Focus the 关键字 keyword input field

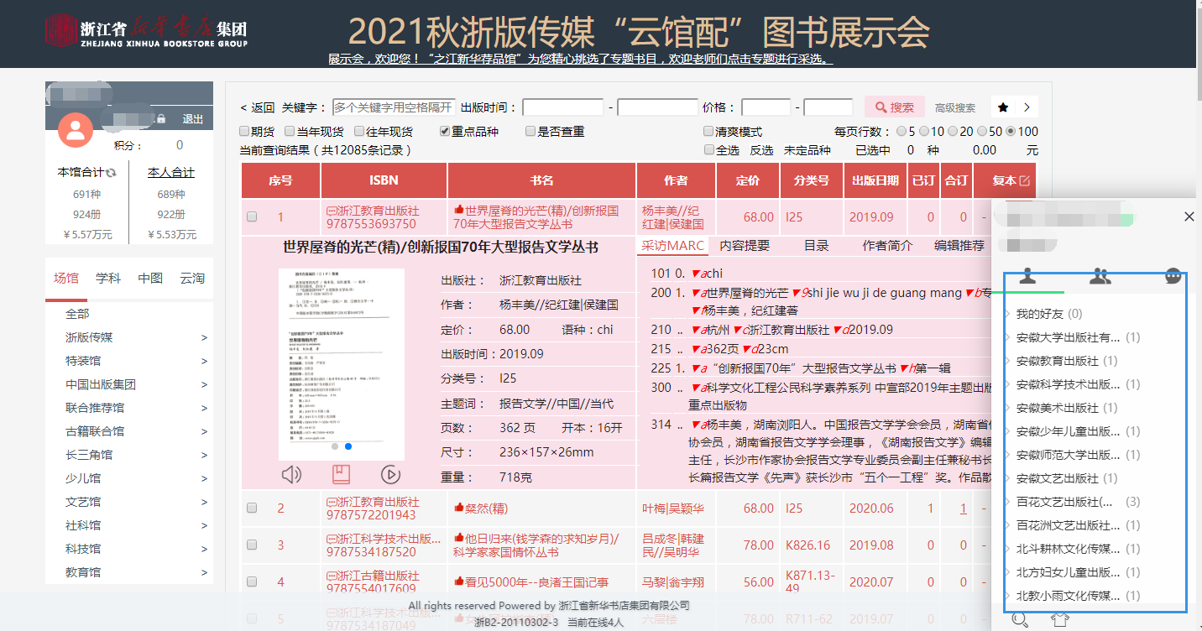[x=394, y=107]
